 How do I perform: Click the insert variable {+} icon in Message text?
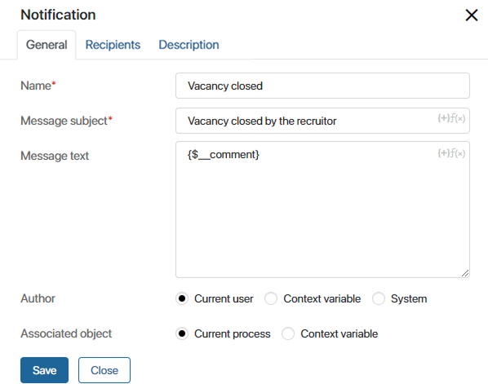(443, 153)
